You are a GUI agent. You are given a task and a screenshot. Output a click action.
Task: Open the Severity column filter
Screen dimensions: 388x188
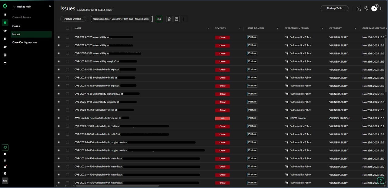[x=240, y=28]
